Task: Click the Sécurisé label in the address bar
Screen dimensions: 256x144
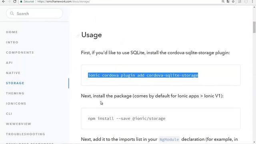Action: [x=29, y=2]
